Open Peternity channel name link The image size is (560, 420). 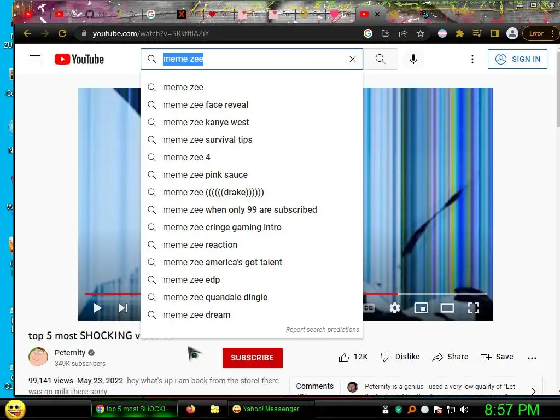70,353
